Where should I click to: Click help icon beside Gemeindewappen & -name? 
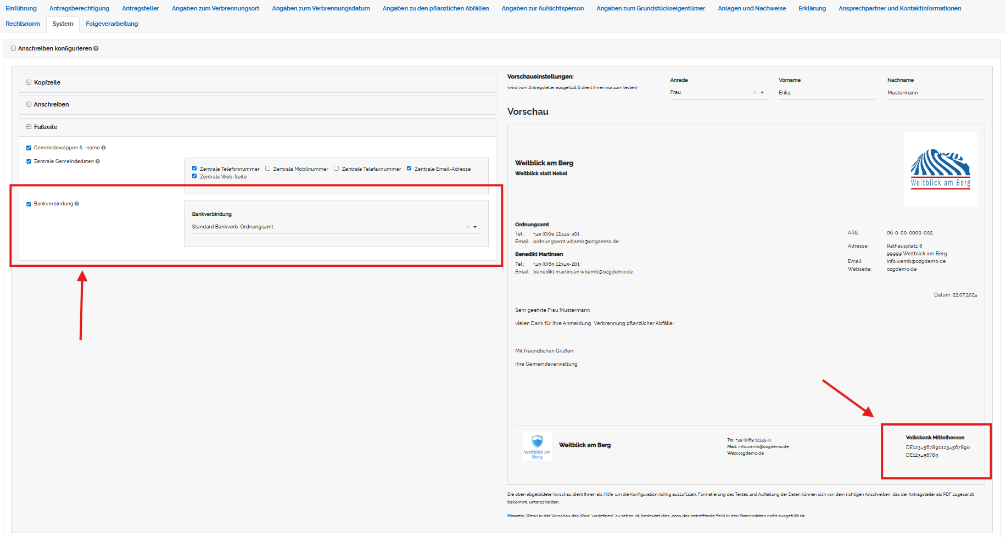click(103, 148)
